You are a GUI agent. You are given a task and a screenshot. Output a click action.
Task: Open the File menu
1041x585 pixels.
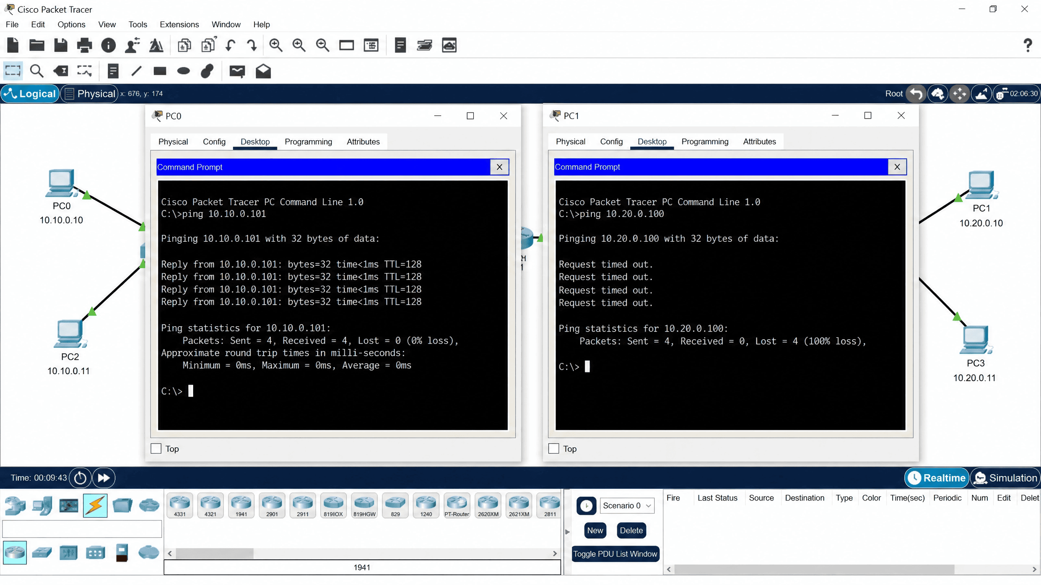(x=12, y=24)
